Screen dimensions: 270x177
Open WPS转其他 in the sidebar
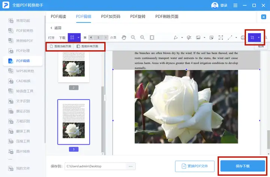[23, 71]
